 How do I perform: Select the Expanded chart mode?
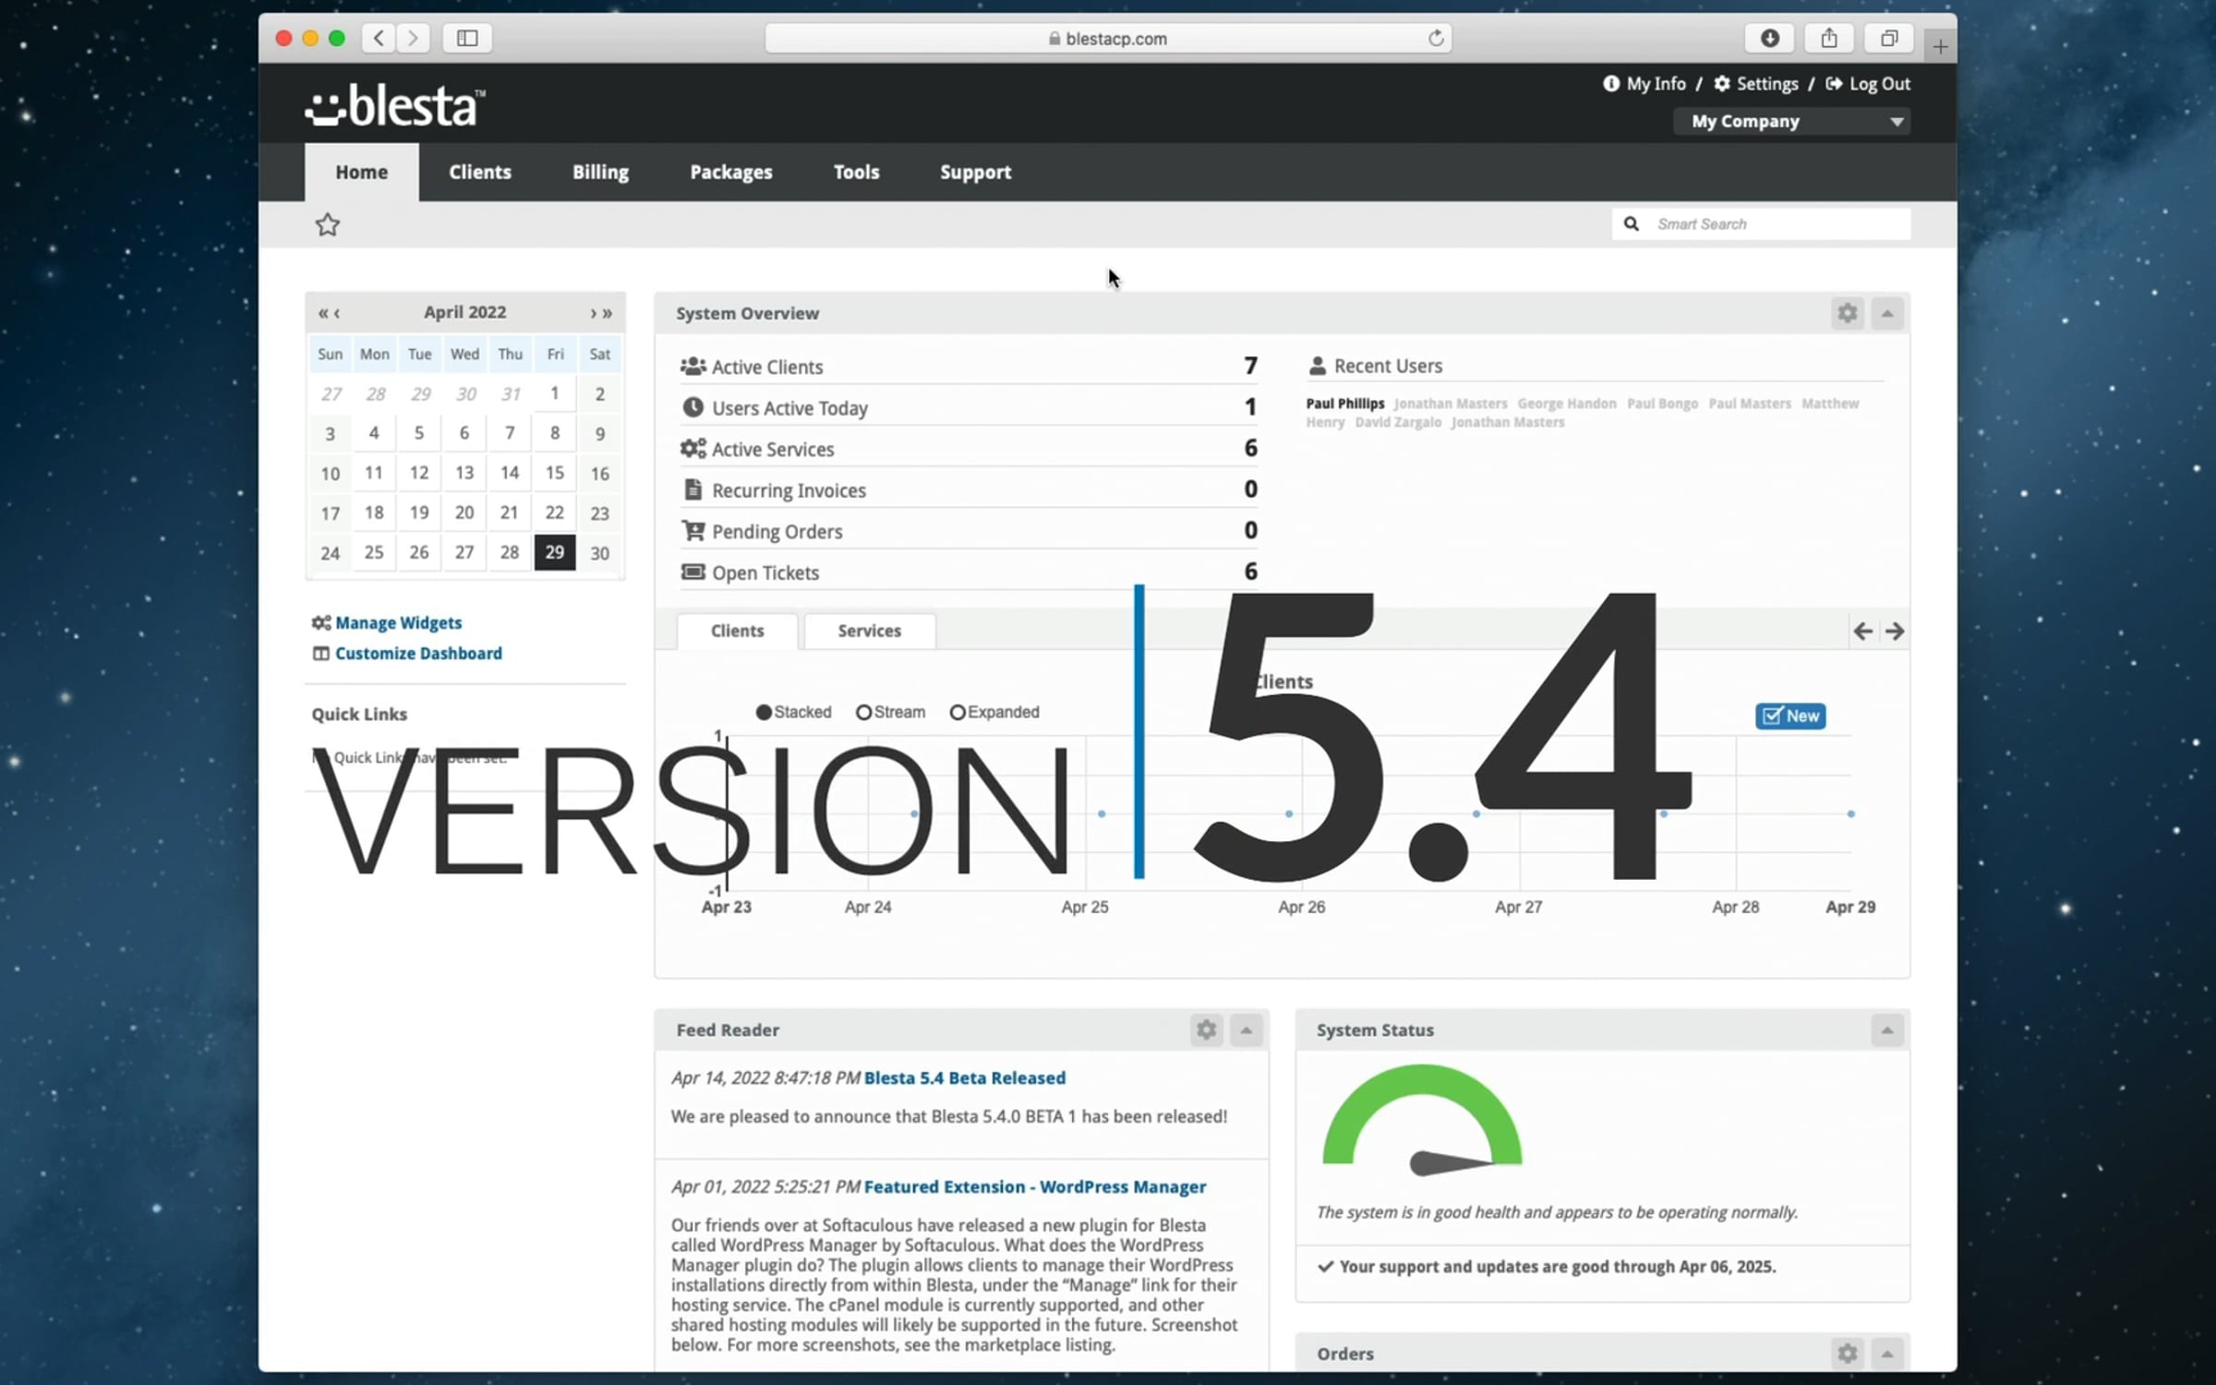[994, 712]
